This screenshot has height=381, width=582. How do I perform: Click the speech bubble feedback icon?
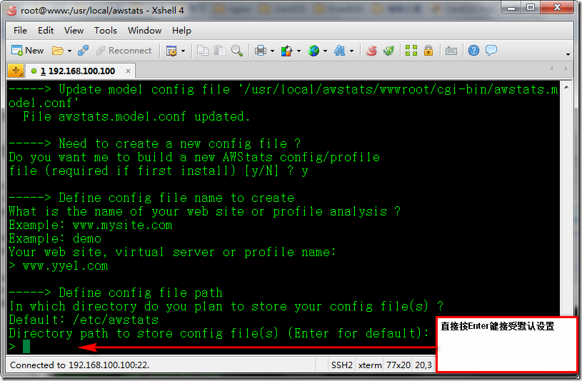[491, 50]
